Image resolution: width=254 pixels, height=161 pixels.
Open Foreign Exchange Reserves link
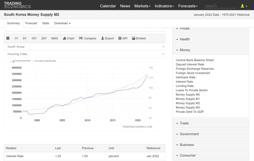[x=195, y=69]
